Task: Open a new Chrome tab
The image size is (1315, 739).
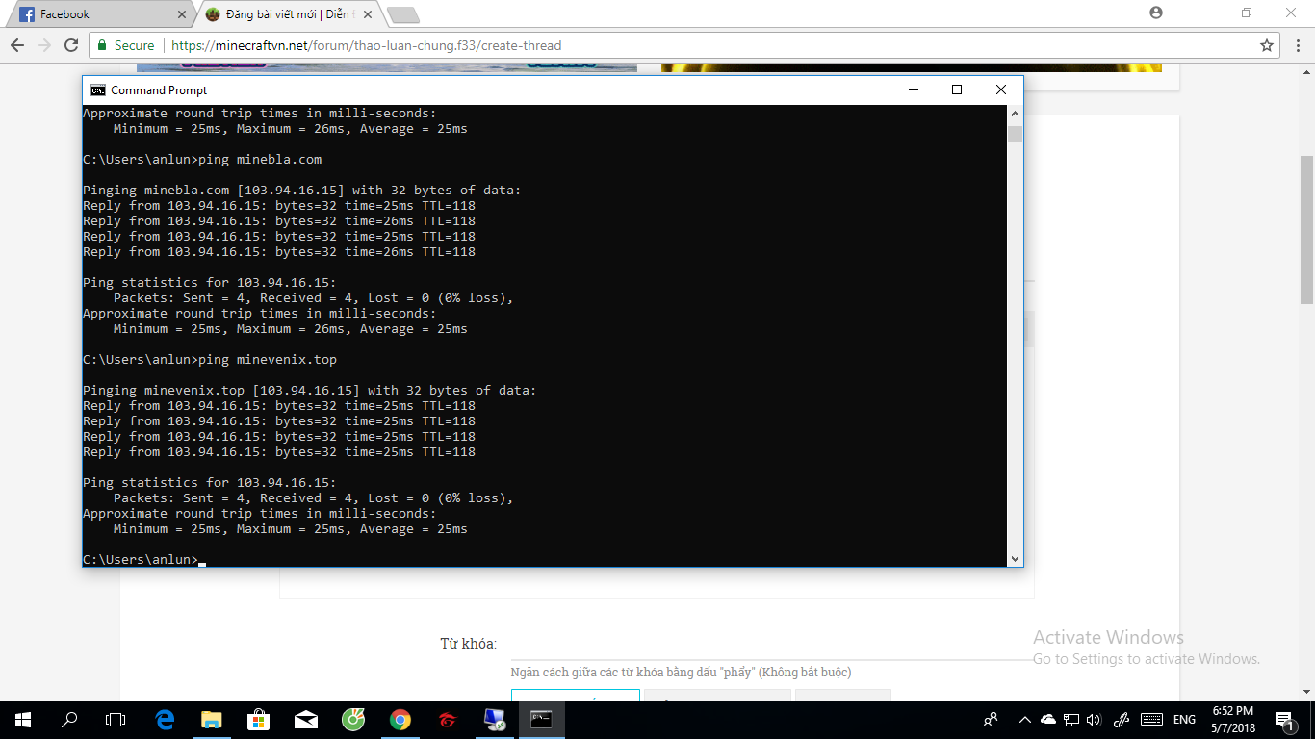Action: pyautogui.click(x=402, y=14)
